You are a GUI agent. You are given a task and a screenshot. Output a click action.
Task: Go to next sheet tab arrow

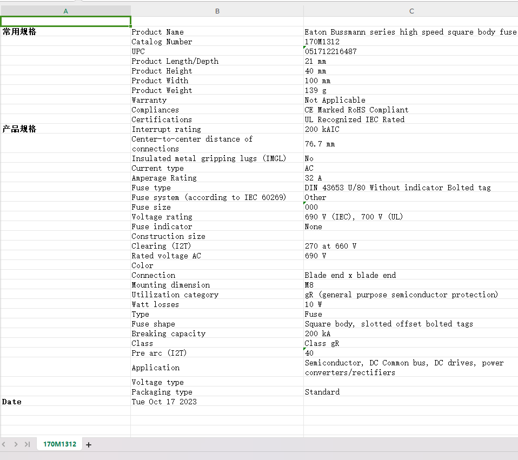point(16,444)
